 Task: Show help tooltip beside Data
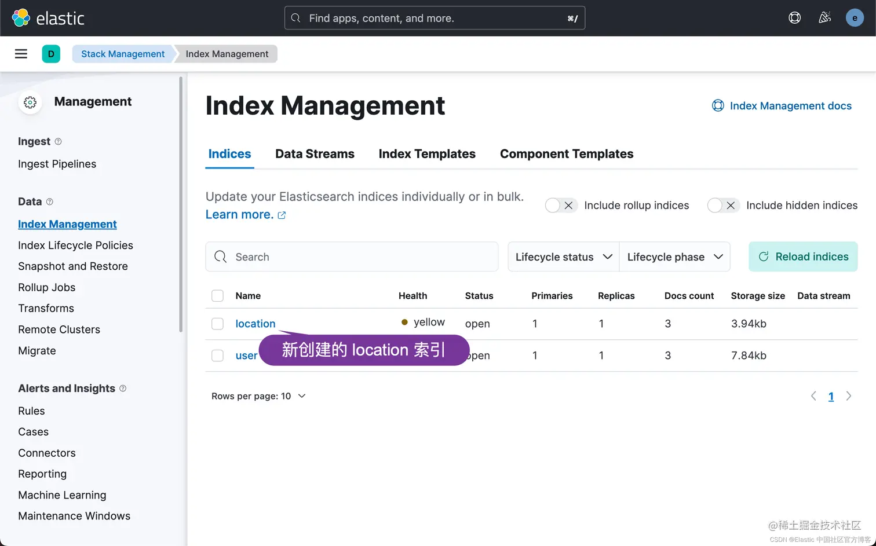pos(49,201)
